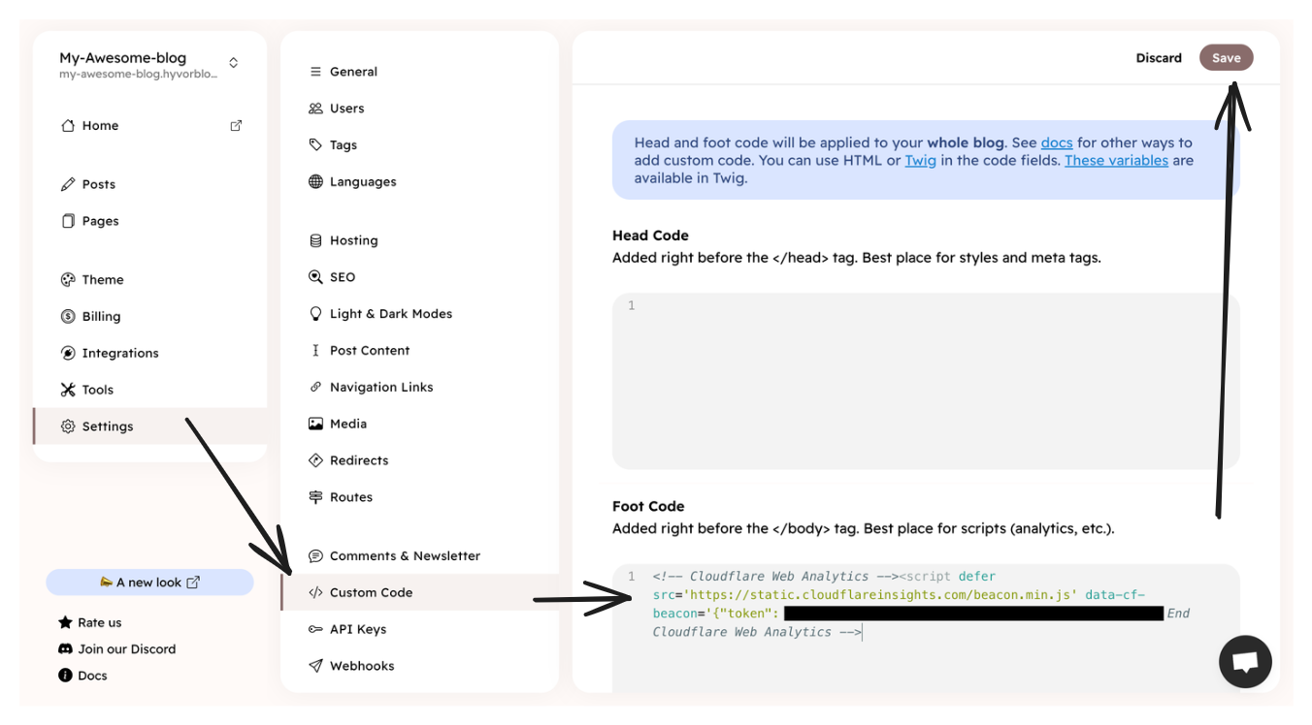Screen dimensions: 1312x725
Task: Open Tools via the wrench icon
Action: 67,390
